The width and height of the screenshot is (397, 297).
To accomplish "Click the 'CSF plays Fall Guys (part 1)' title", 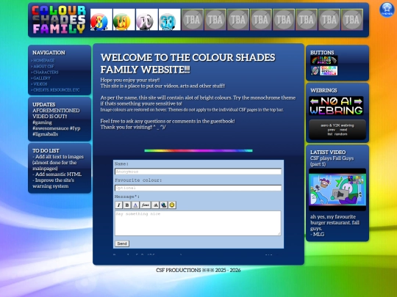I will 332,161.
